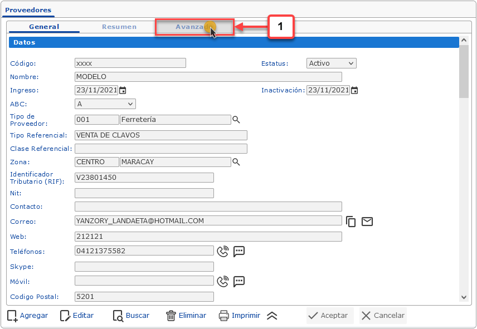This screenshot has height=329, width=477.
Task: Click search magnifier beside Zona field
Action: (236, 162)
